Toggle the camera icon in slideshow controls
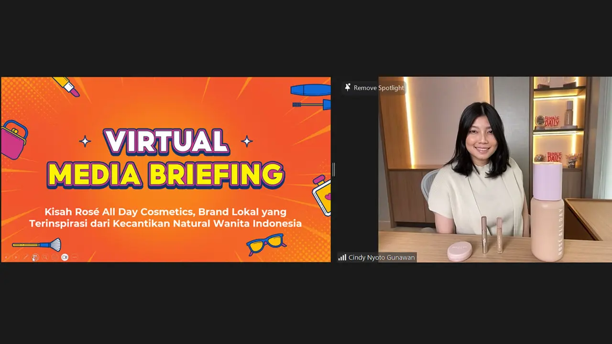The width and height of the screenshot is (612, 344). [x=65, y=257]
